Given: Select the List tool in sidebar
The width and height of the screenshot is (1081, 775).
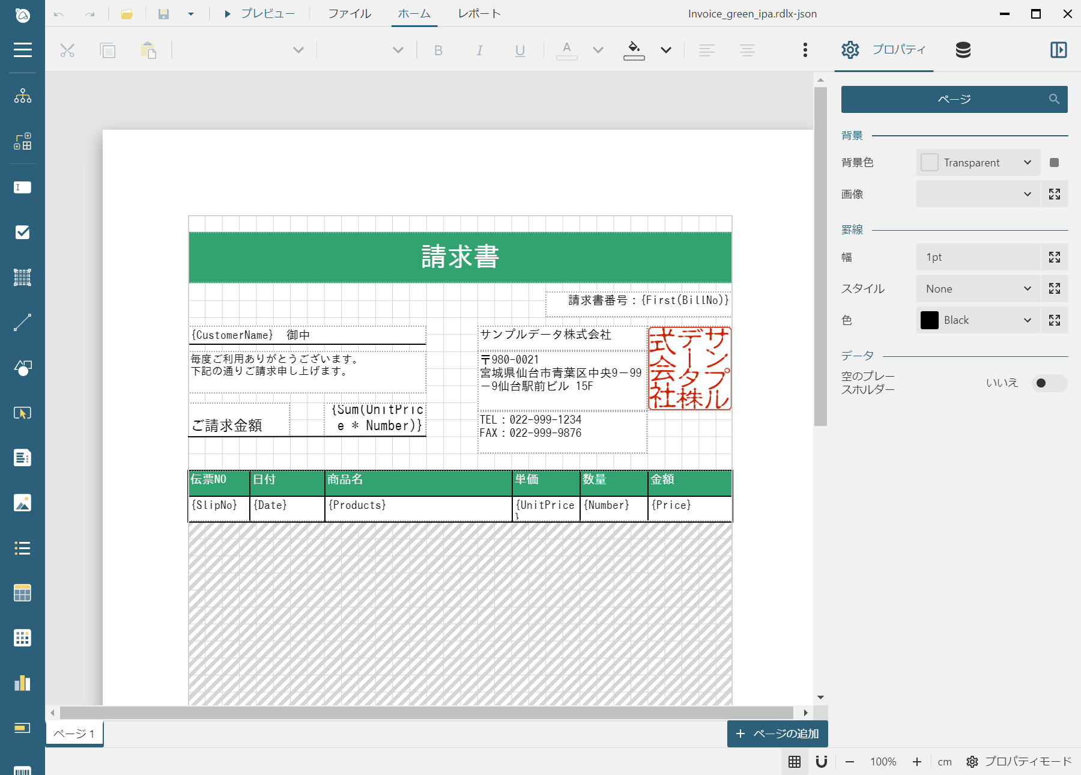Looking at the screenshot, I should 22,548.
